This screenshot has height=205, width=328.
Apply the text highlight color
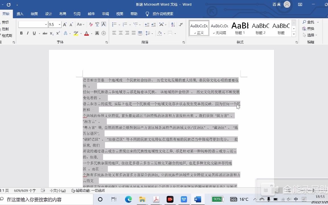(x=76, y=33)
